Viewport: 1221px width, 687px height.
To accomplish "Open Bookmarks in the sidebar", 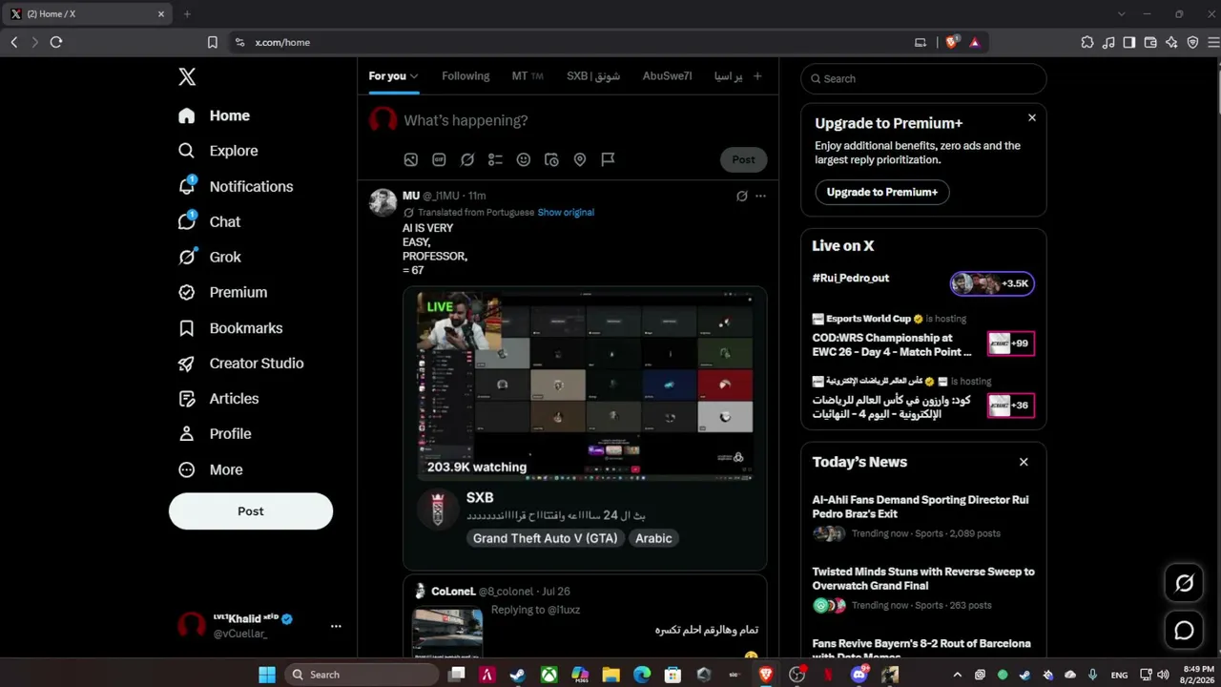I will [x=230, y=328].
